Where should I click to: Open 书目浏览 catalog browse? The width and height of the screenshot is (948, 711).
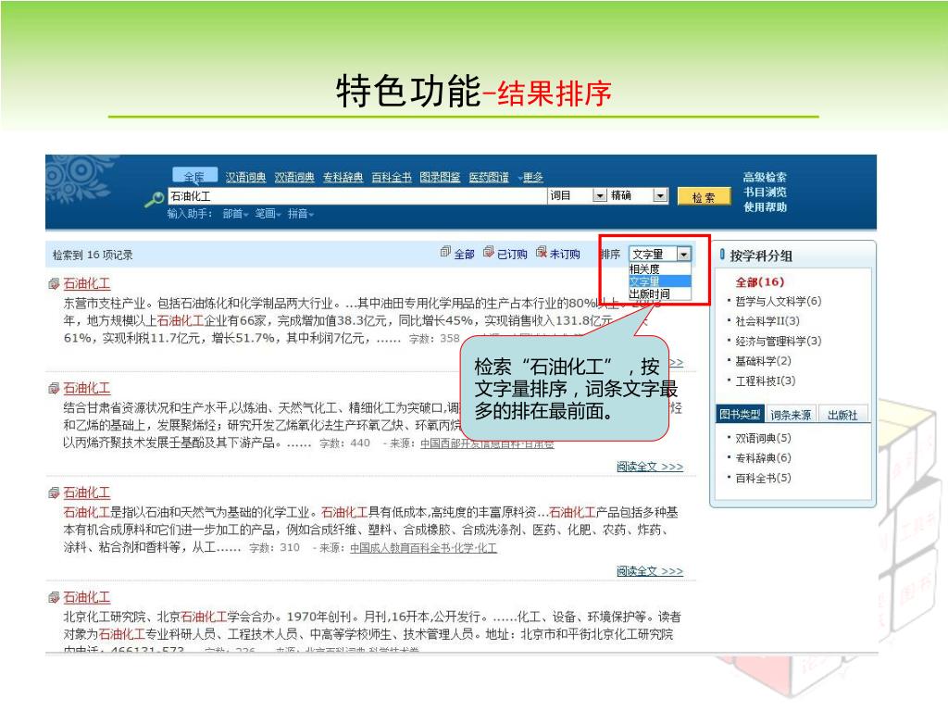765,193
